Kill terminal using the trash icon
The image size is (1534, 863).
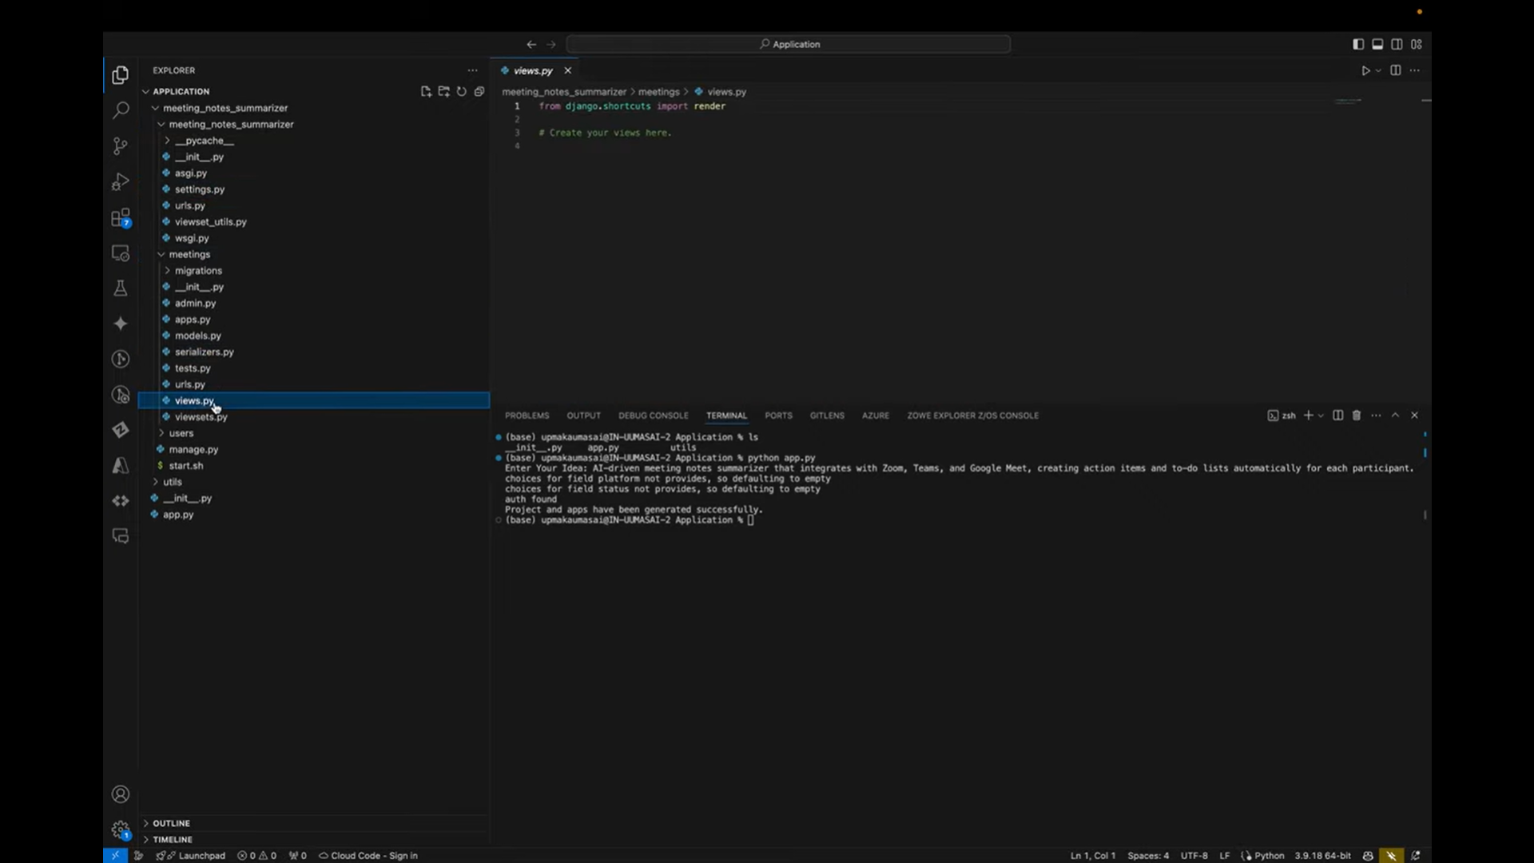coord(1356,416)
